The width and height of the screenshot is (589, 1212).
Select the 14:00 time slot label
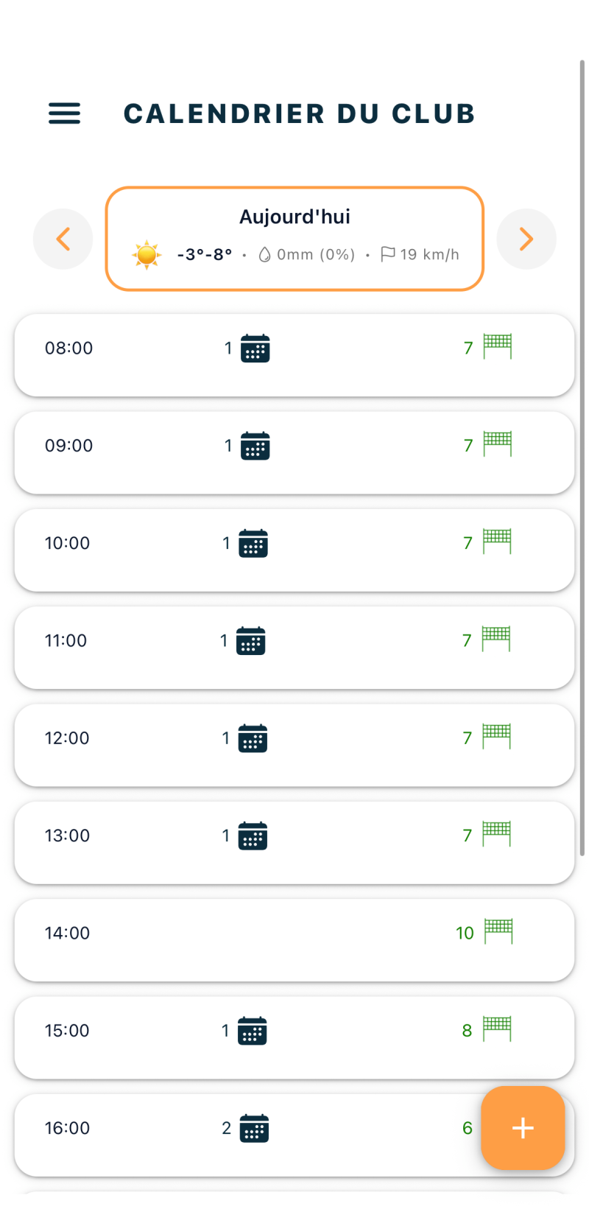click(67, 933)
